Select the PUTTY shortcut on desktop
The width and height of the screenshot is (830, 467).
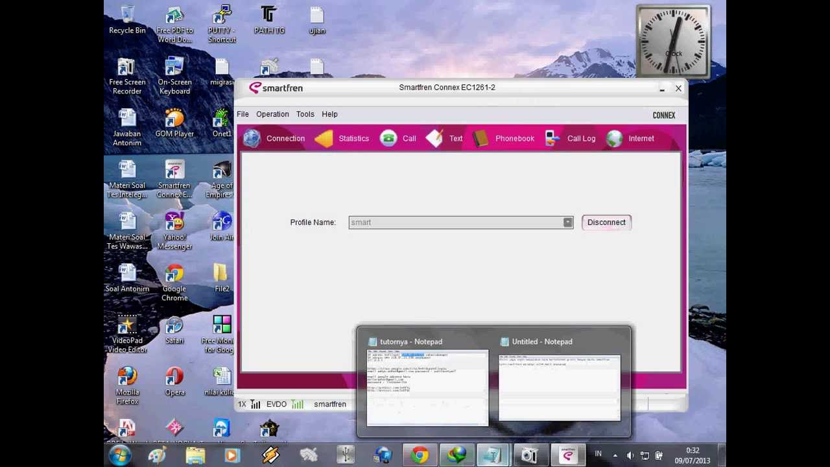222,25
